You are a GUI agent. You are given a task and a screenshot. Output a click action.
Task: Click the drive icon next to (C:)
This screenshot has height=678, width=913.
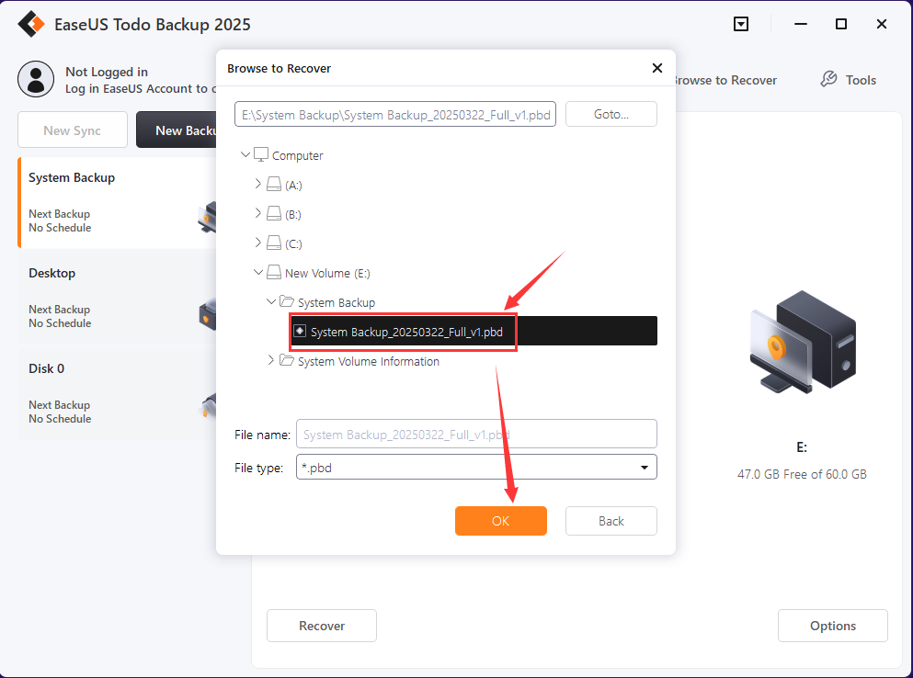coord(274,243)
